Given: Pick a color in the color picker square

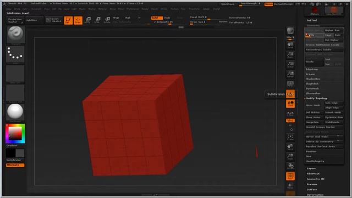Looking at the screenshot, I should pos(15,133).
